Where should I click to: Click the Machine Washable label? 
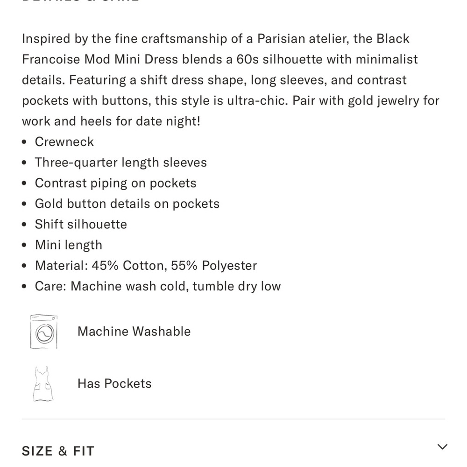tap(134, 332)
